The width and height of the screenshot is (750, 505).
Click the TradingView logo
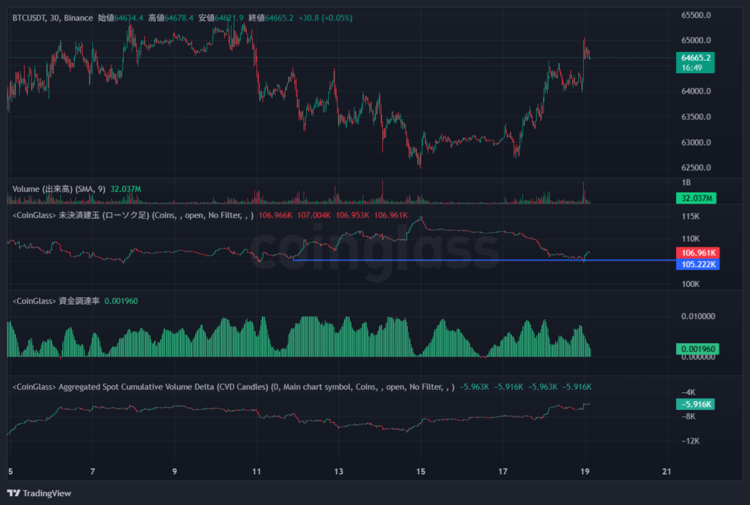pyautogui.click(x=40, y=493)
